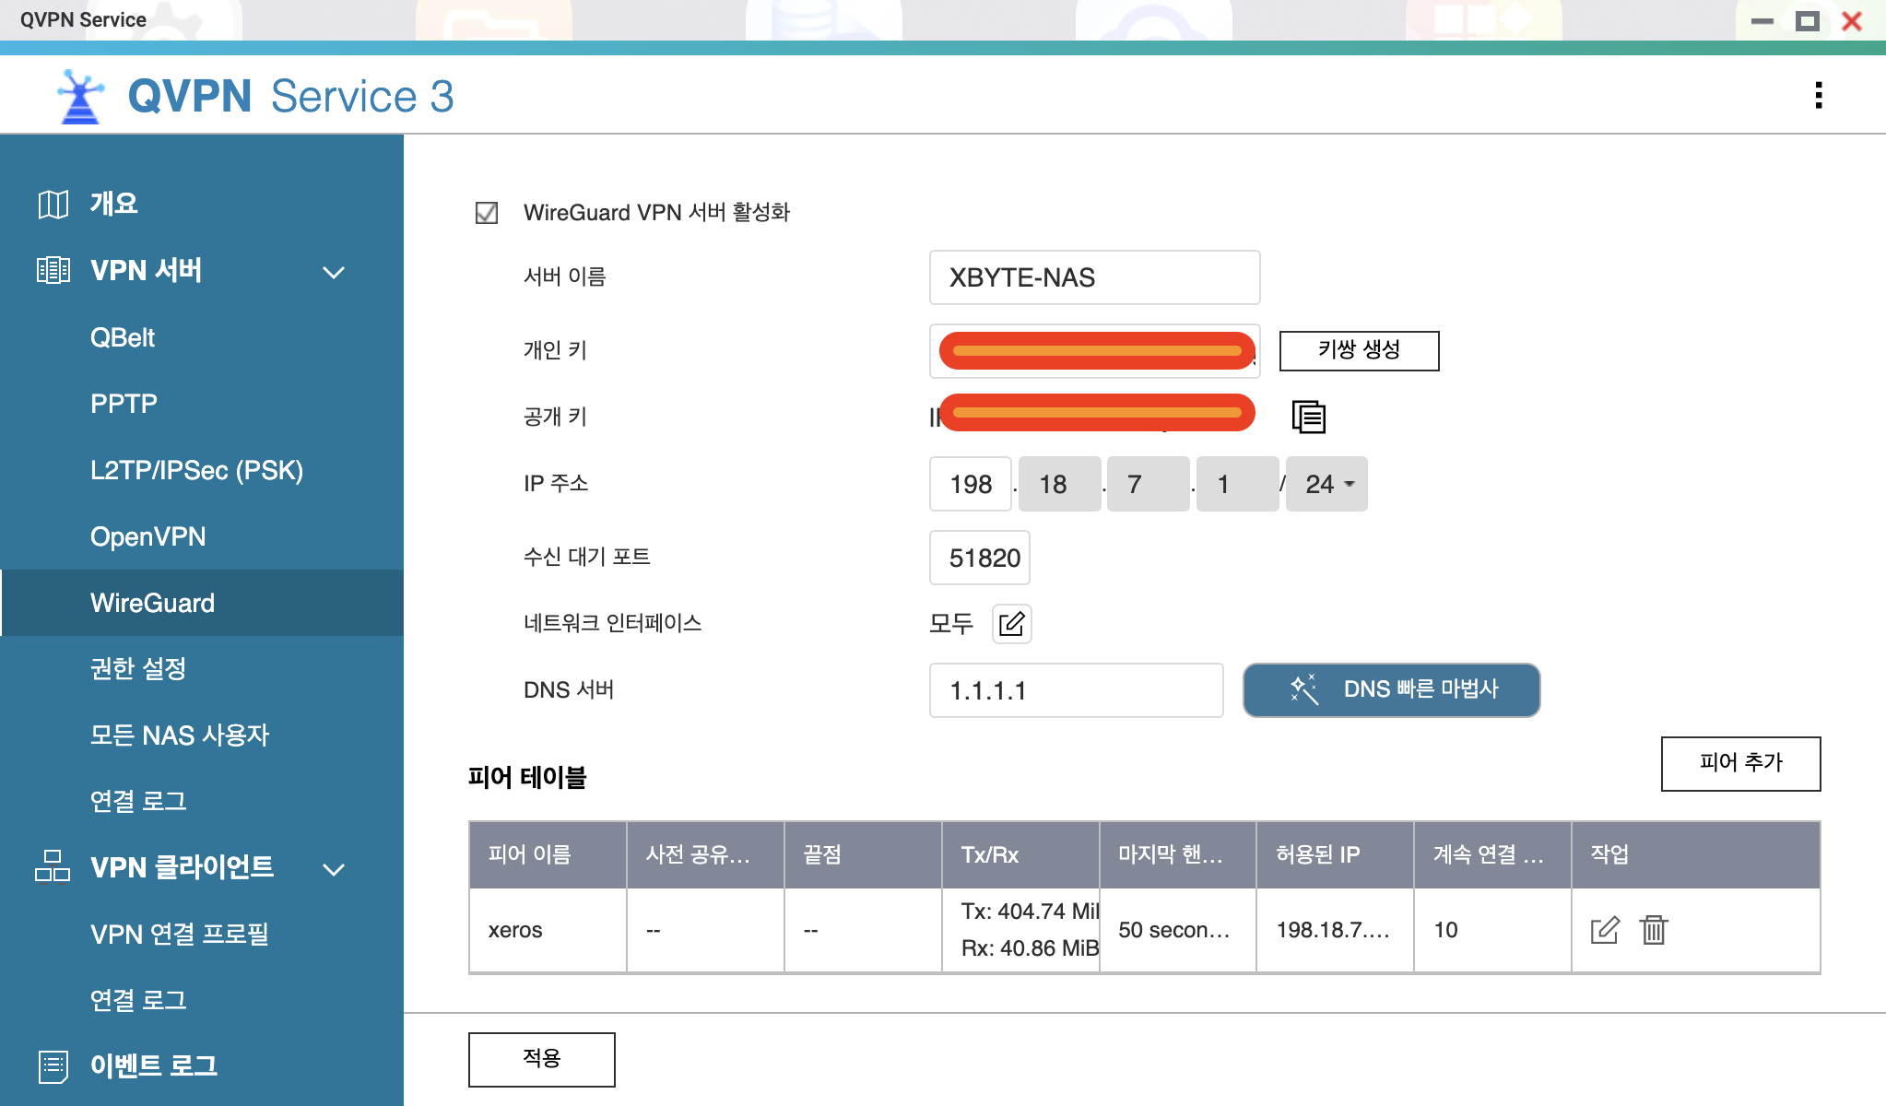The width and height of the screenshot is (1886, 1106).
Task: Click the 적용 apply button
Action: [x=541, y=1059]
